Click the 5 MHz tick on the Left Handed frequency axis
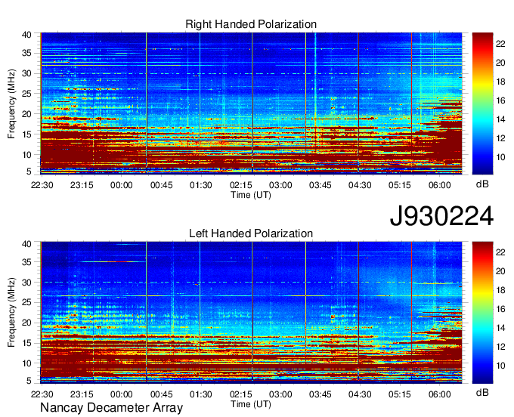This screenshot has height=417, width=514. point(29,380)
